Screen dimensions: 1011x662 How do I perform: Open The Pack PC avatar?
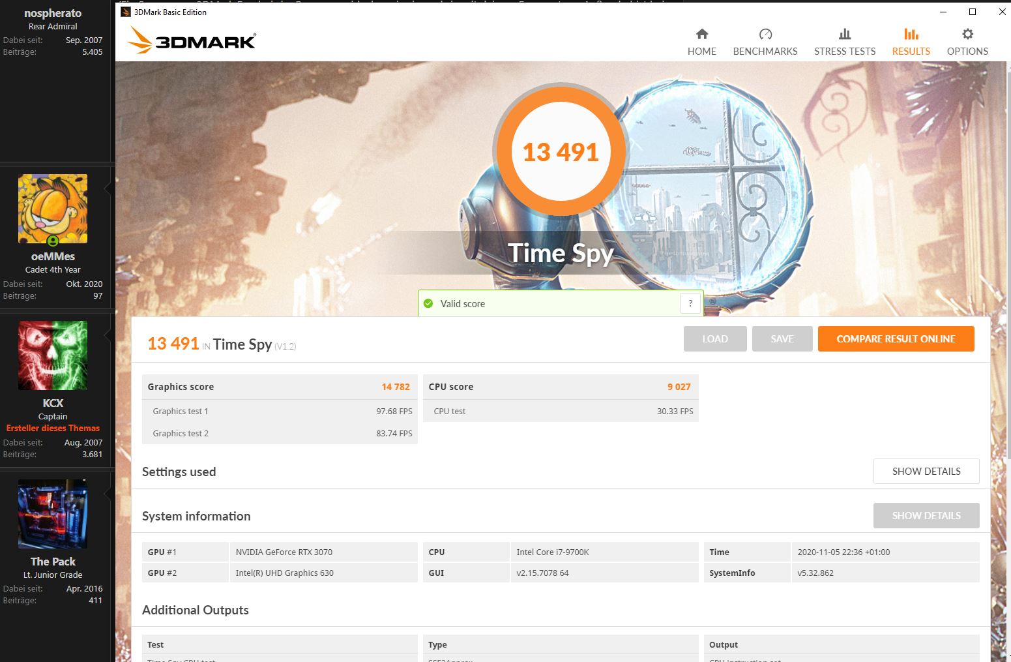[53, 514]
